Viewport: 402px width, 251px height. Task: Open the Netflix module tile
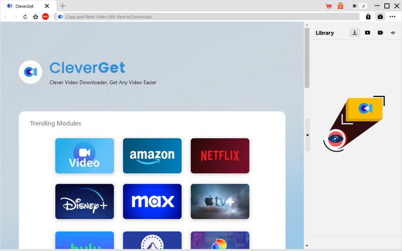[x=220, y=156]
